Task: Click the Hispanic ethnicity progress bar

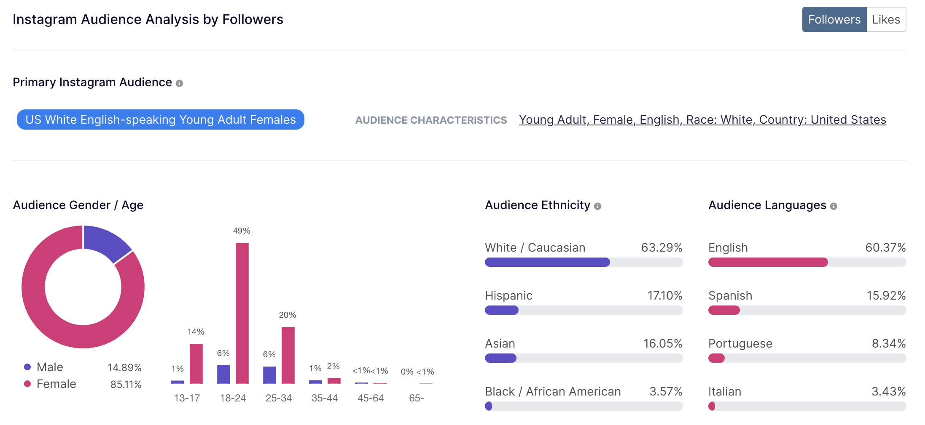Action: (584, 310)
